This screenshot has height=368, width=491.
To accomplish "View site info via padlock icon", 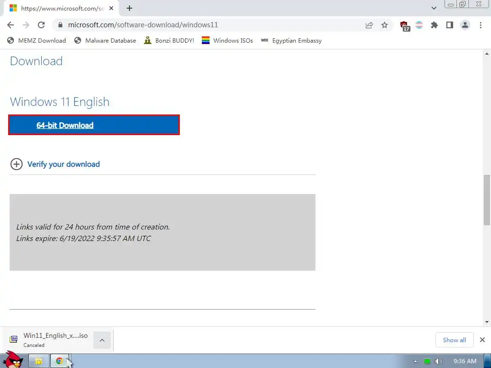I will [60, 25].
